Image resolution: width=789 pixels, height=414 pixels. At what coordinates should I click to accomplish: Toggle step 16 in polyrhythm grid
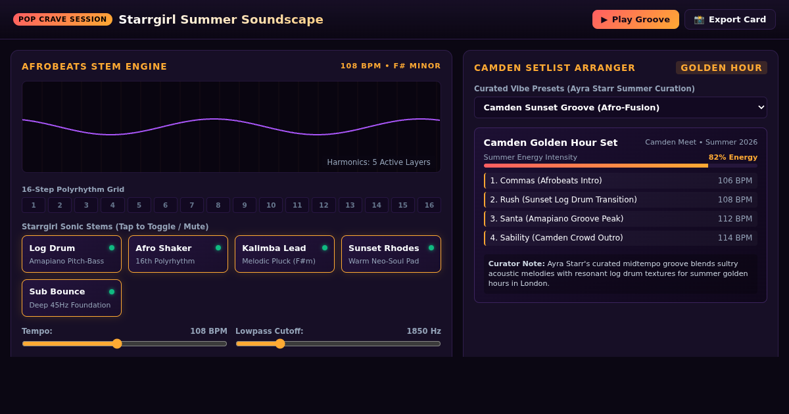pos(429,205)
